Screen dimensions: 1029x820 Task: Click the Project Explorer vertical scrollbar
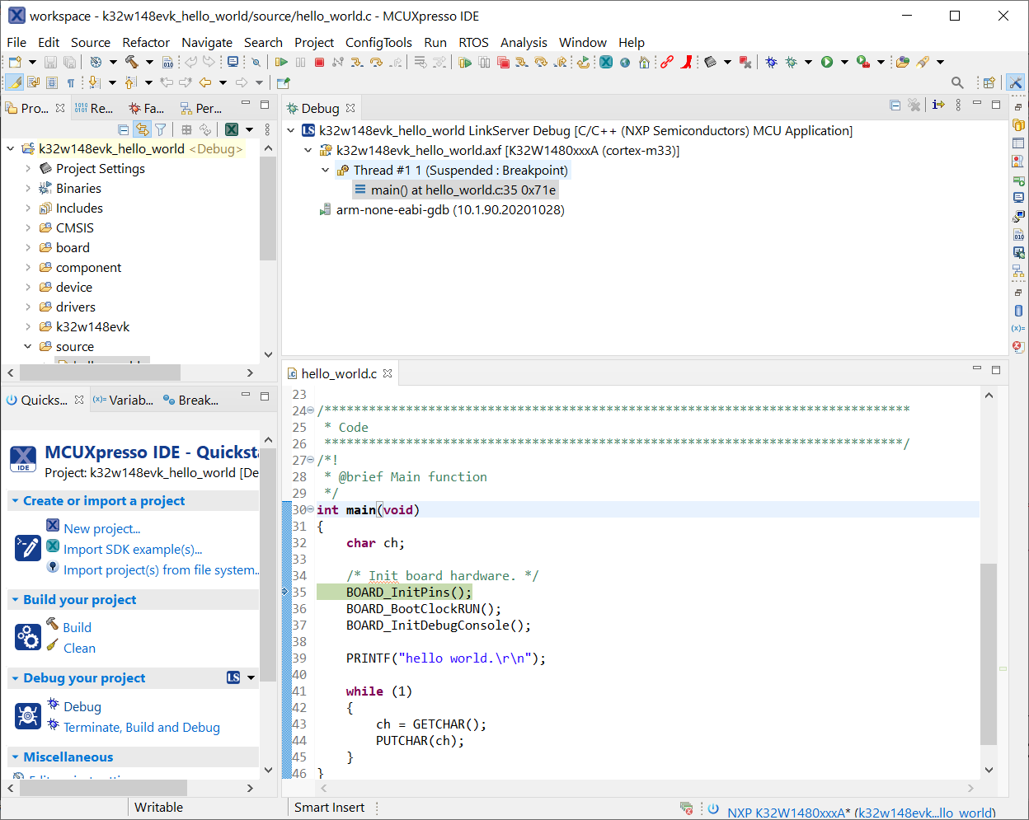click(268, 209)
